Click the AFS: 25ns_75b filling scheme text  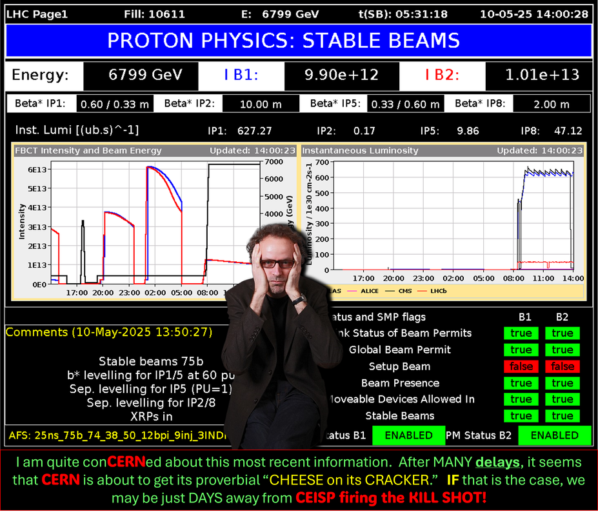click(x=117, y=435)
